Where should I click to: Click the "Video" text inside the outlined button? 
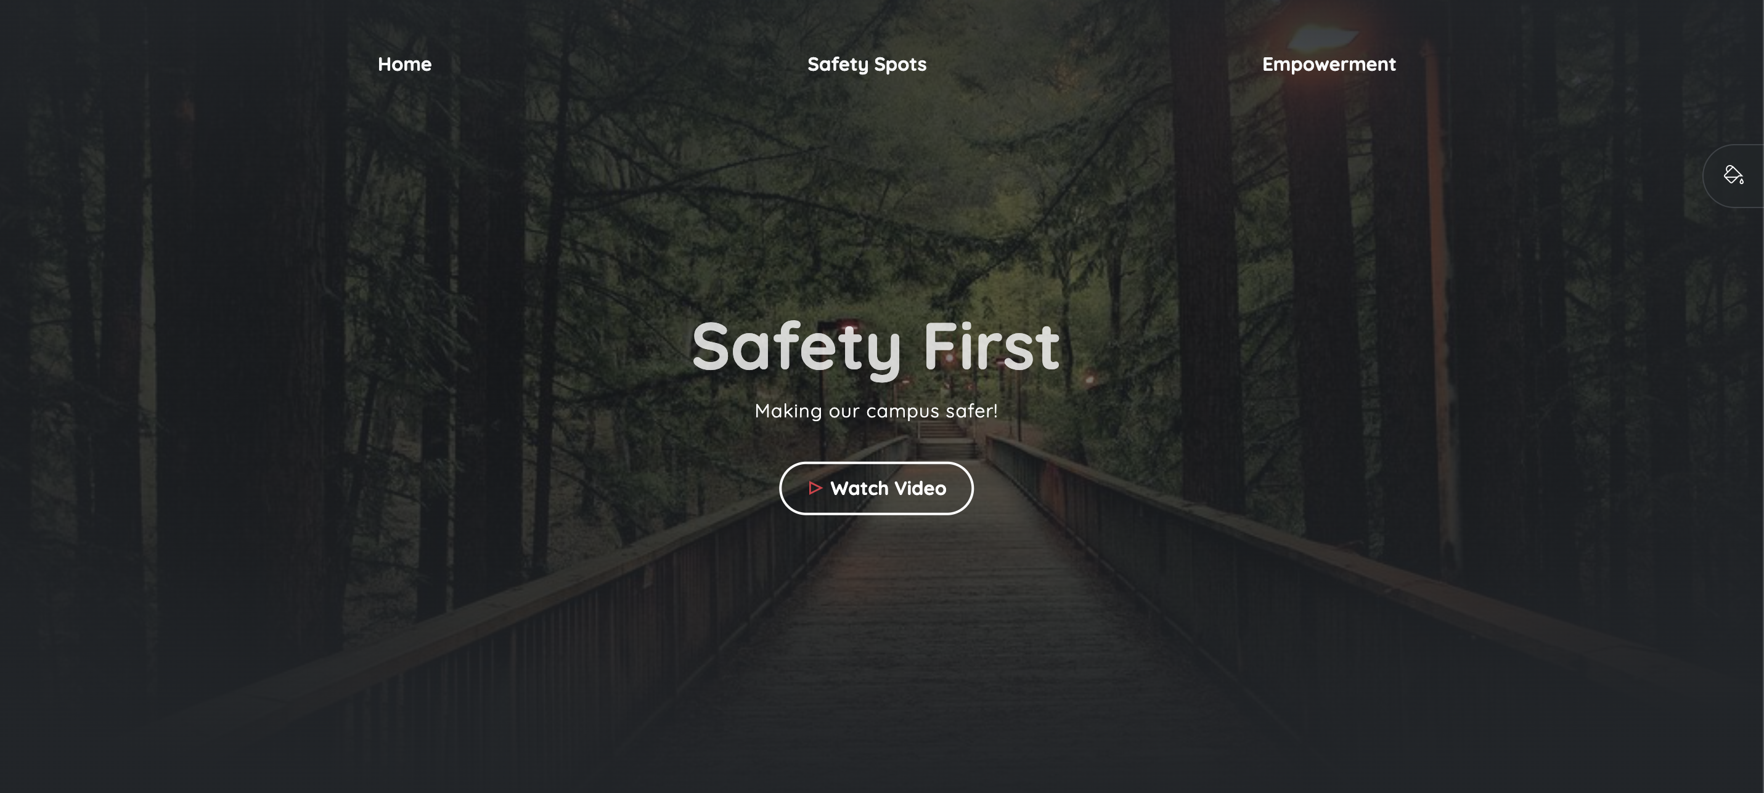pos(920,488)
